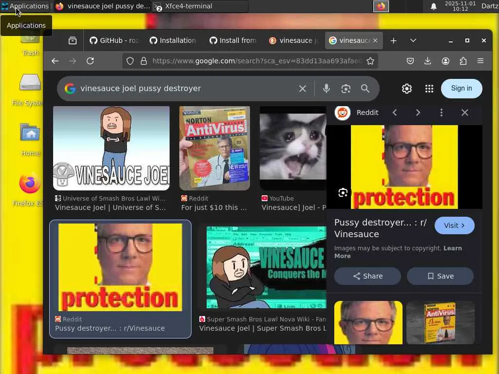Open the extensions puzzle icon
This screenshot has width=499, height=374.
[x=463, y=61]
